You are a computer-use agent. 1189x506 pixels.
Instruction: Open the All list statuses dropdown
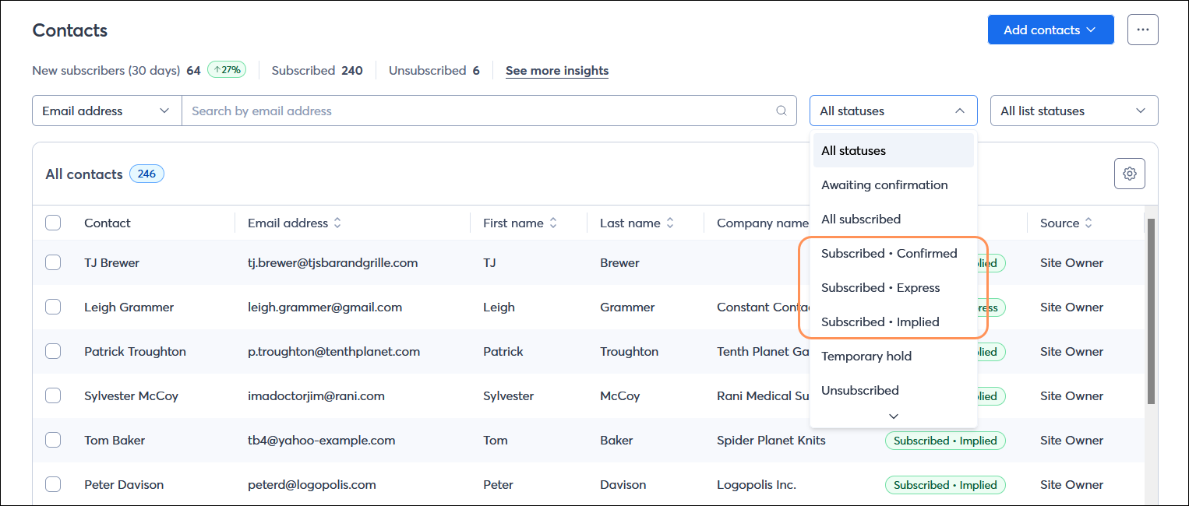coord(1074,111)
